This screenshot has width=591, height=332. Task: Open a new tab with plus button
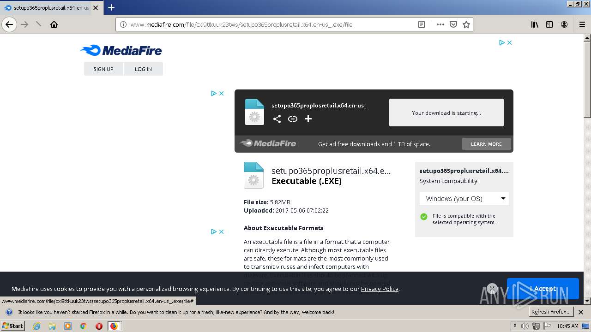click(x=111, y=7)
